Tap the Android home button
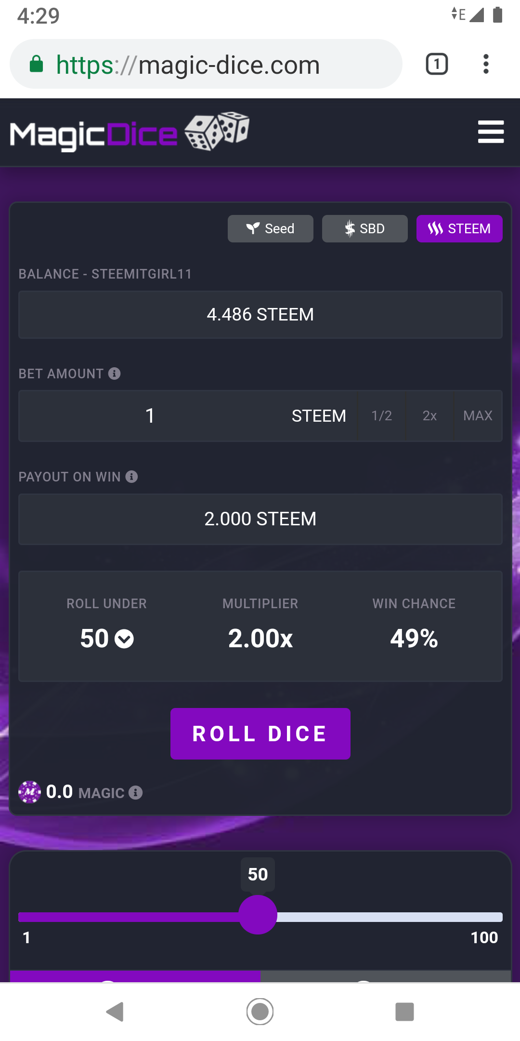Image resolution: width=520 pixels, height=1041 pixels. click(260, 1012)
